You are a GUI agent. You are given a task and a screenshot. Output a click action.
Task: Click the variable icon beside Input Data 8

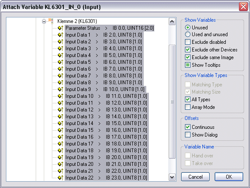(60, 83)
